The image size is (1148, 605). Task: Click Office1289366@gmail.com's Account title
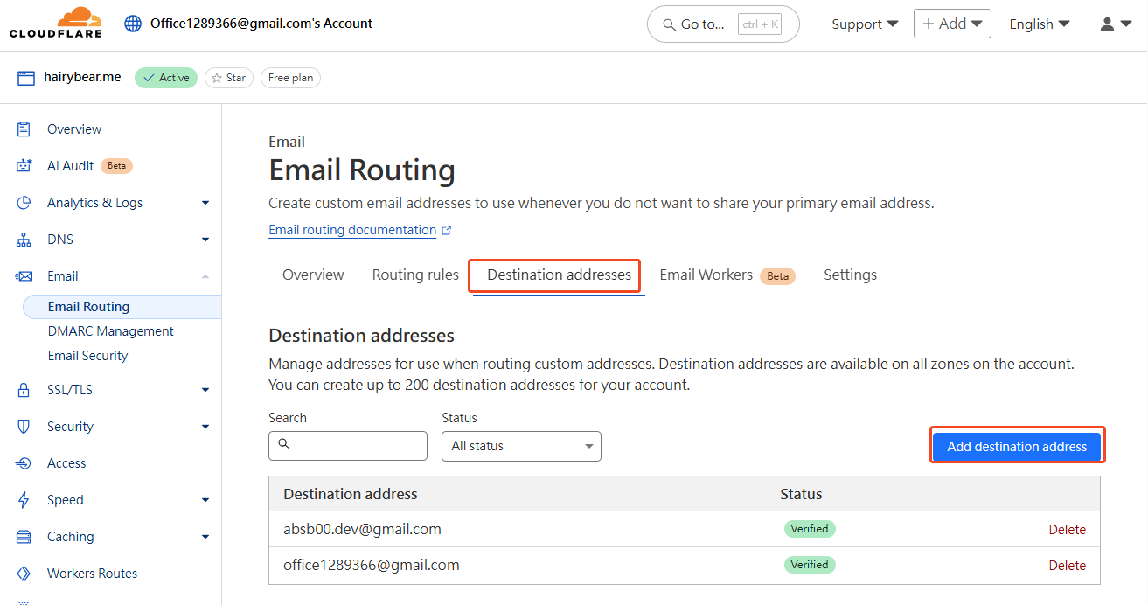(x=261, y=24)
